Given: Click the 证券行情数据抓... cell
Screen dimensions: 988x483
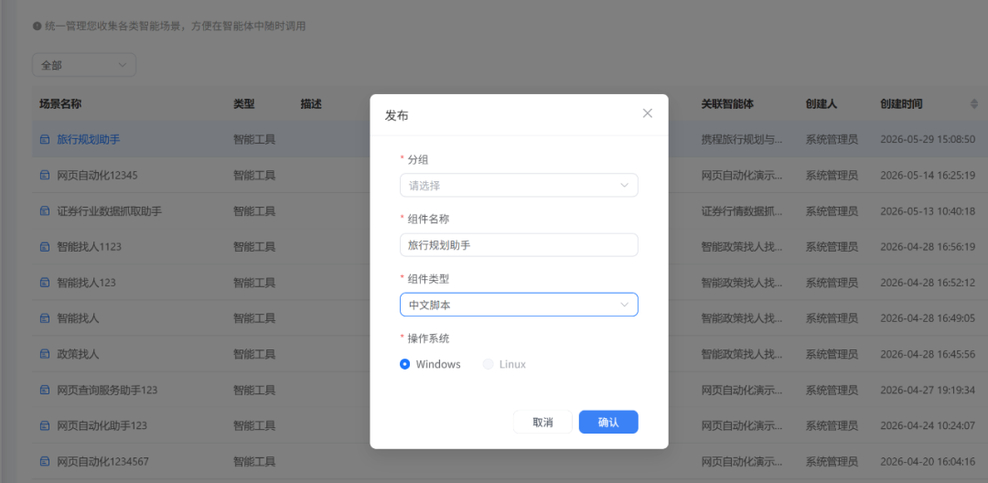Looking at the screenshot, I should 742,211.
